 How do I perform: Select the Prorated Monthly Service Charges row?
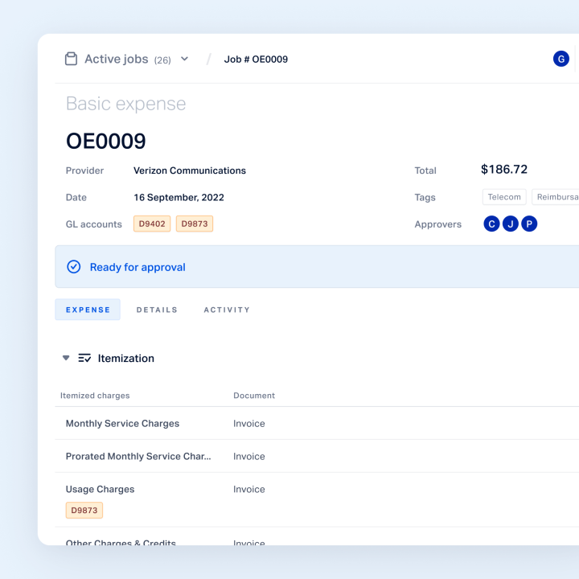point(317,456)
